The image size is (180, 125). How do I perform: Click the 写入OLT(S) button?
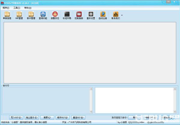16,118
